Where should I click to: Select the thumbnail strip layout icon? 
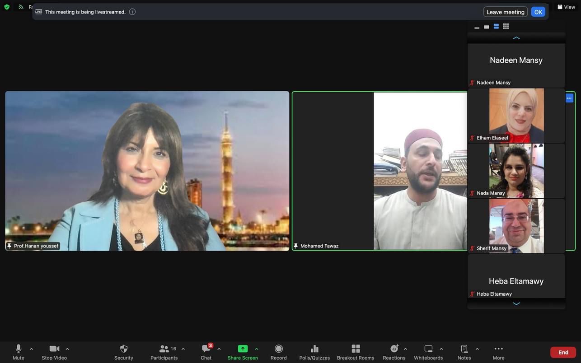(x=496, y=26)
